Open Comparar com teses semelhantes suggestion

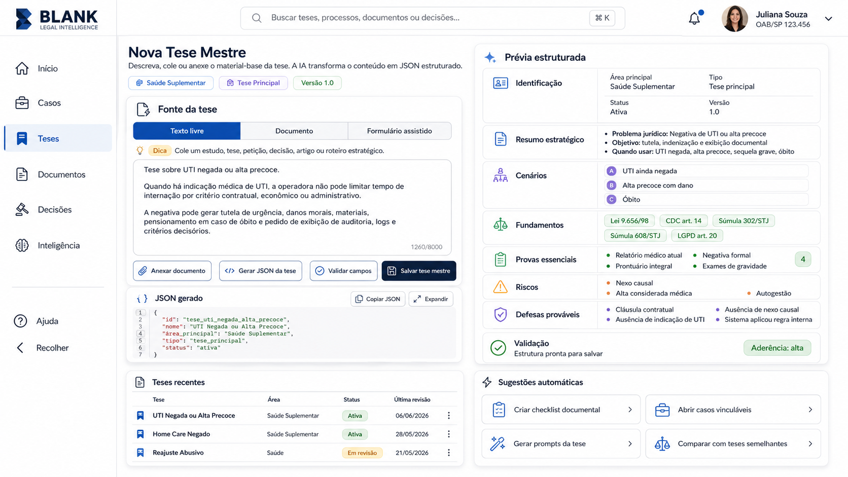733,444
